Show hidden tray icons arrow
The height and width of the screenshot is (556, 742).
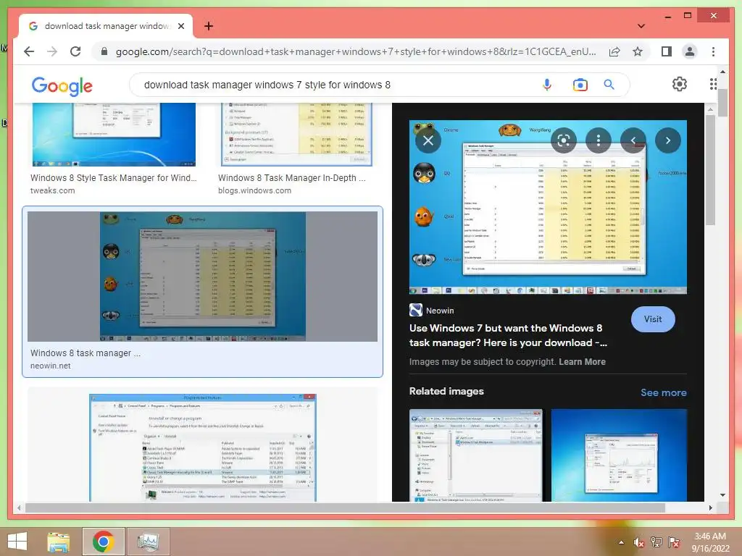621,542
